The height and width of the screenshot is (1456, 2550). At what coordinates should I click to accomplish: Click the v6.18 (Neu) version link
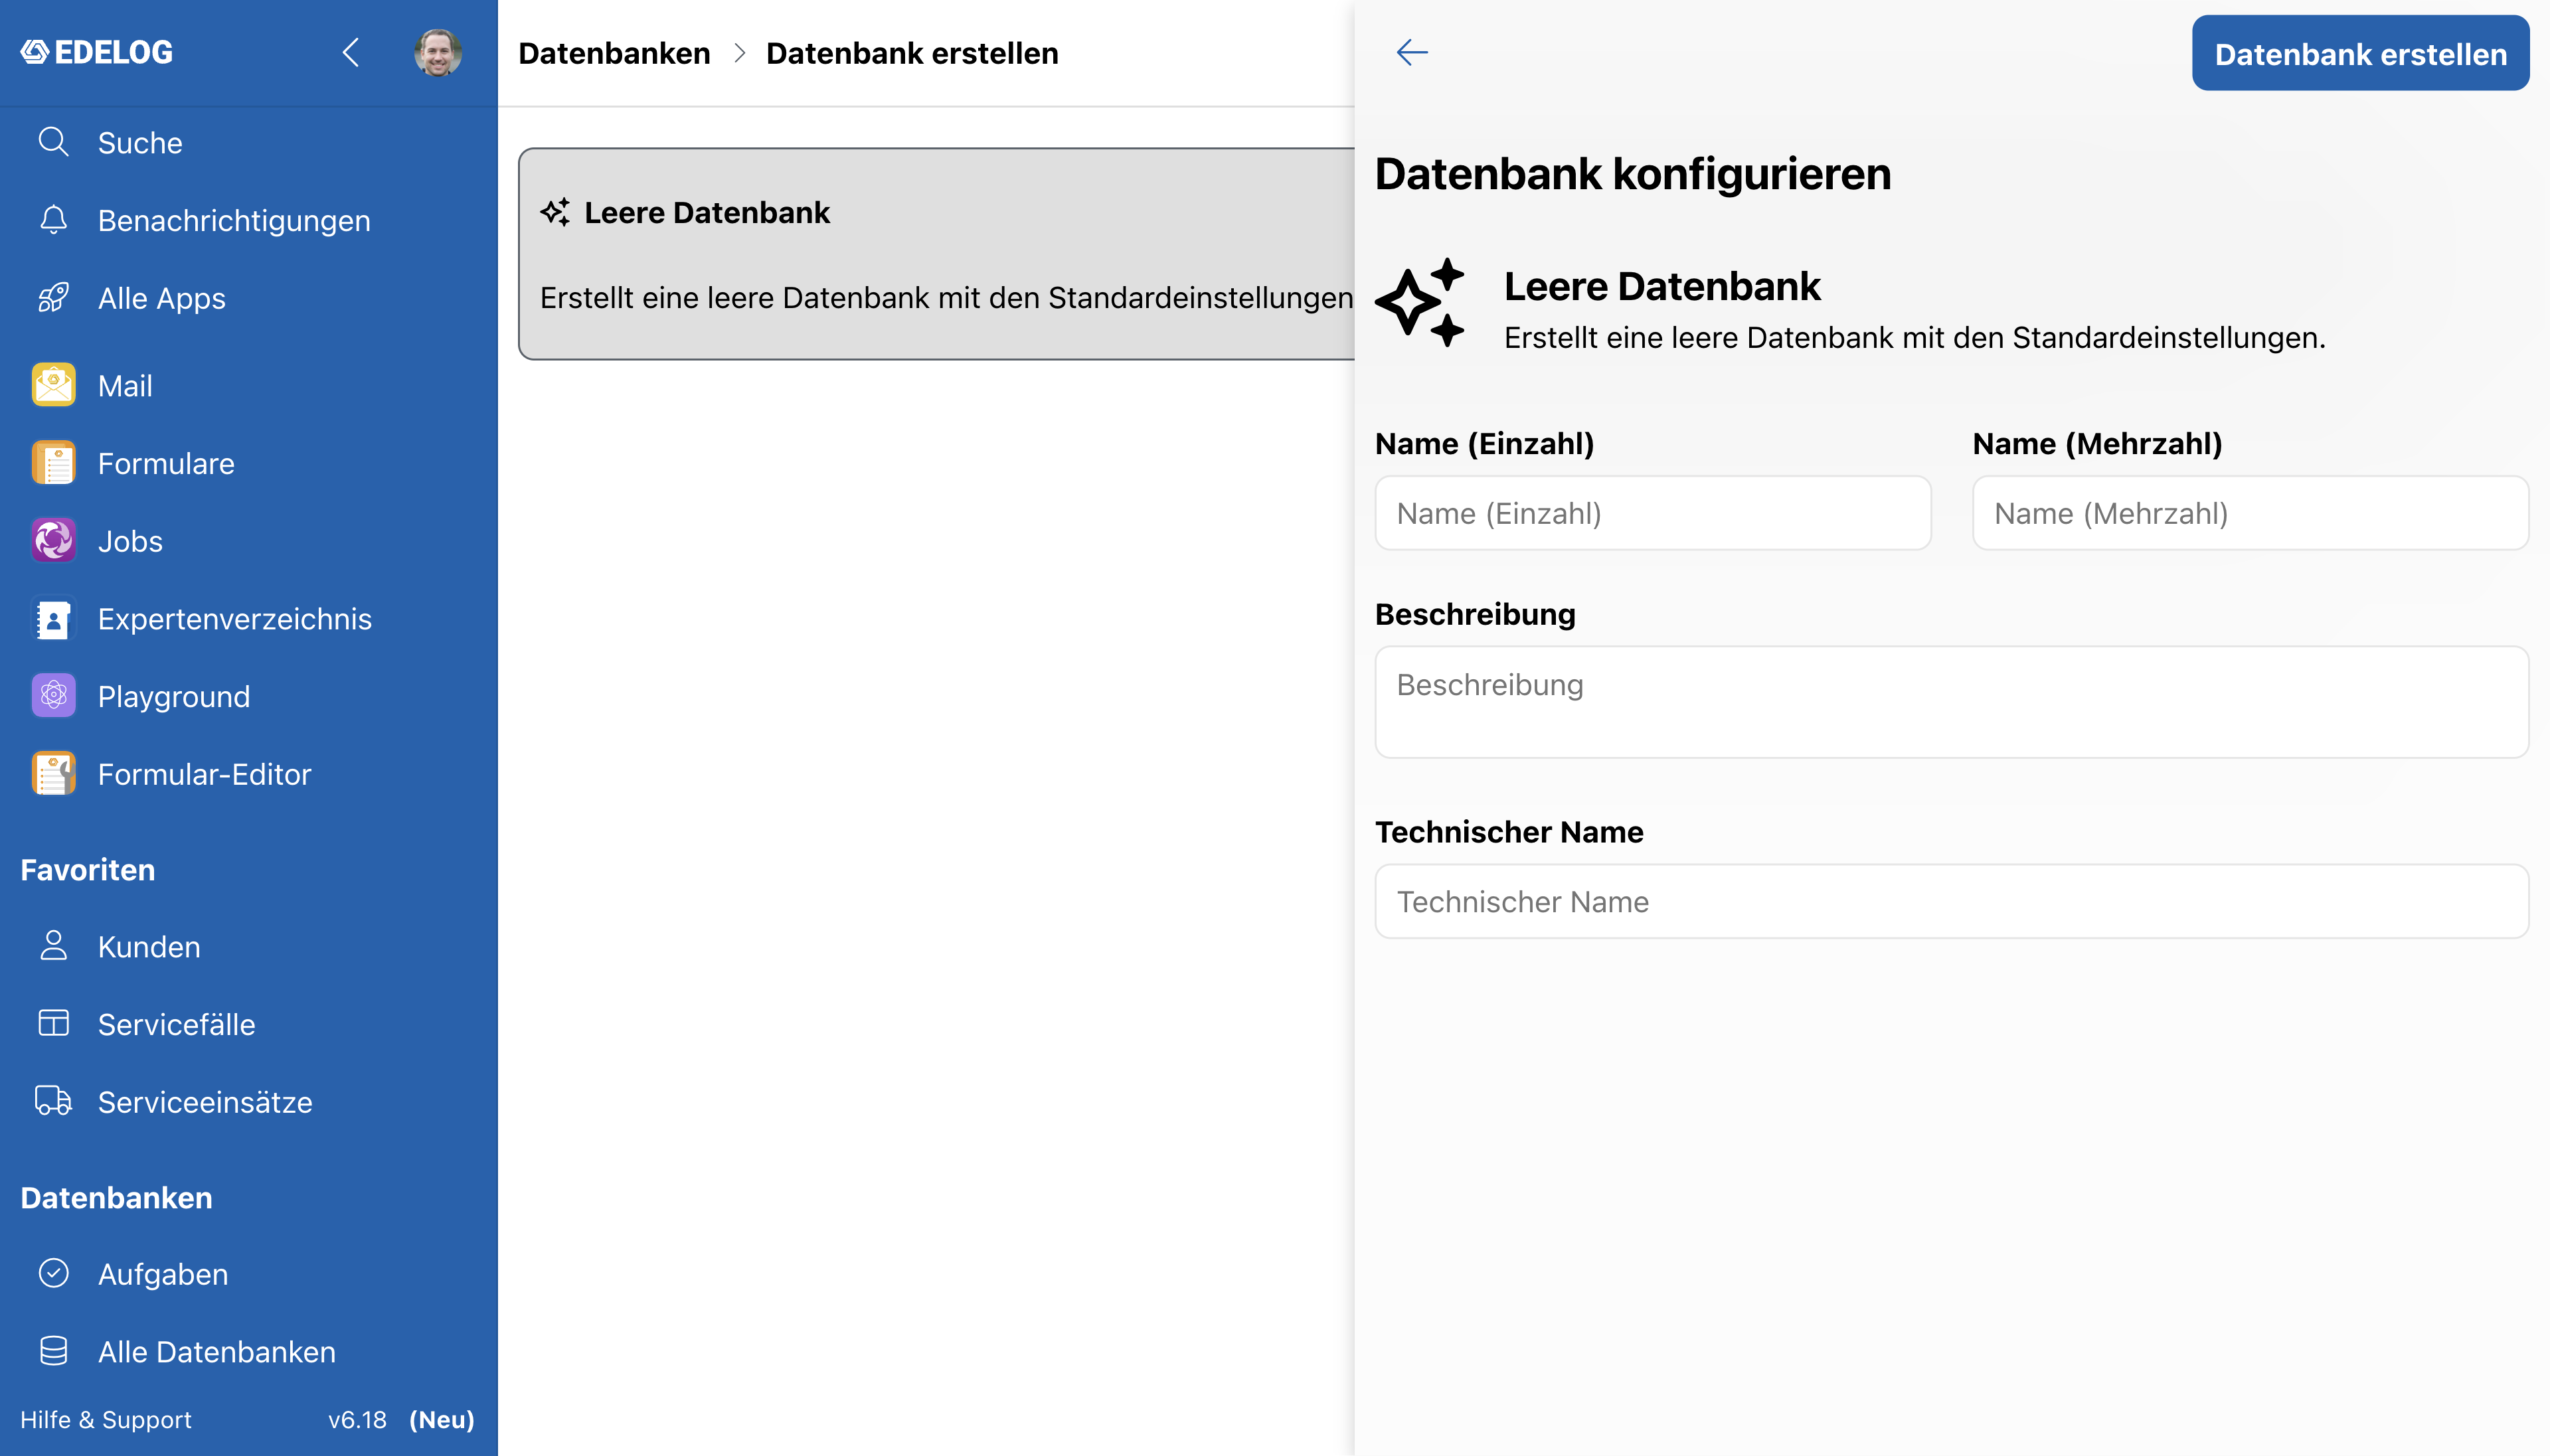coord(401,1419)
